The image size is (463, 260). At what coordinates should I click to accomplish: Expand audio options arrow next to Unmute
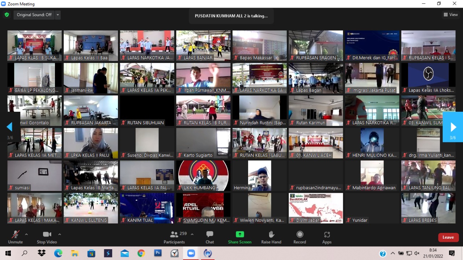(x=26, y=234)
